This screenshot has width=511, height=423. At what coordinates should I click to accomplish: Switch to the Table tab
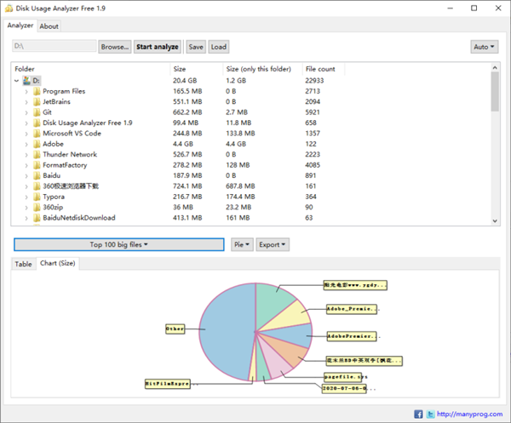tap(23, 264)
